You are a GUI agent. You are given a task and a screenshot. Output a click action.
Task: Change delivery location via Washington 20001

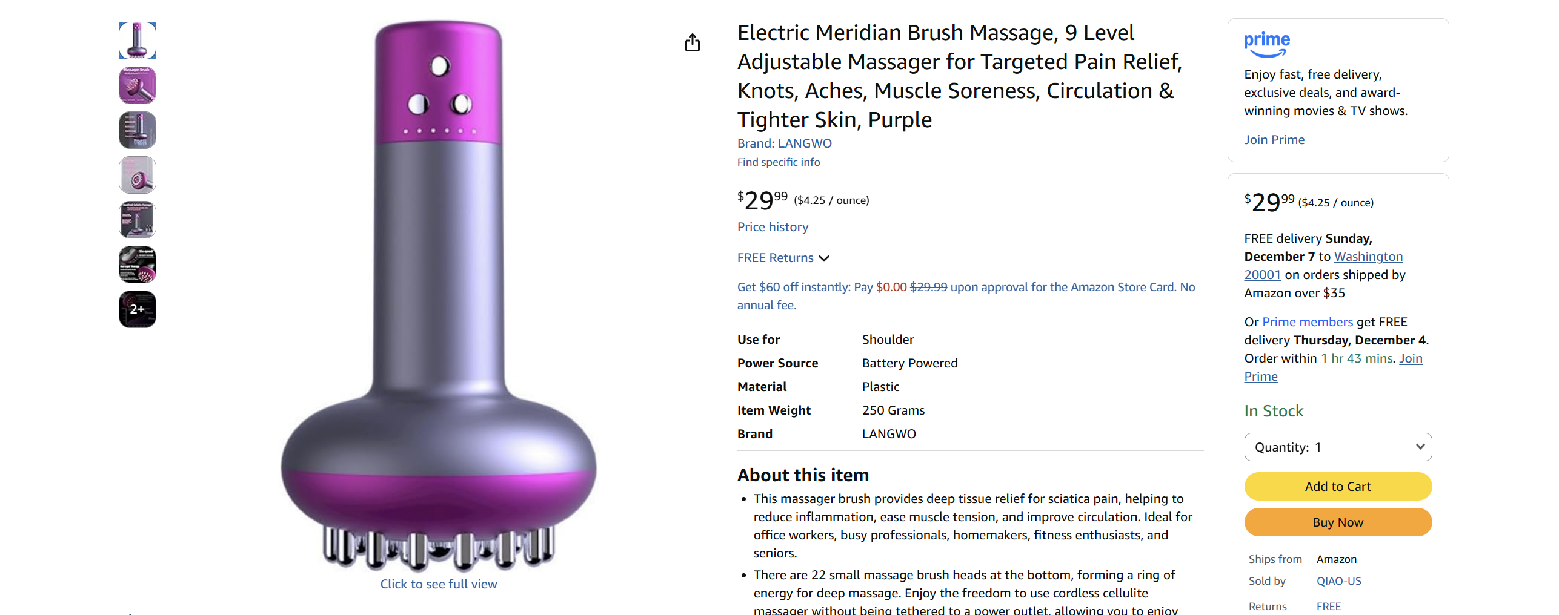point(1368,256)
